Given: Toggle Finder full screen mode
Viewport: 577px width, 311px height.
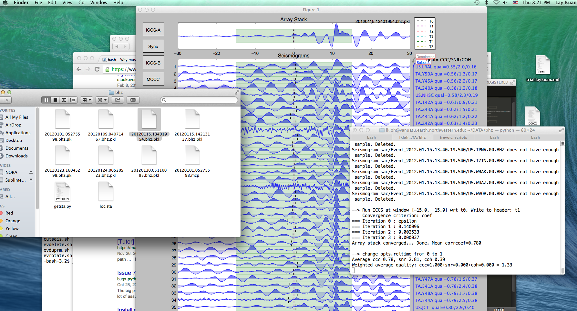Looking at the screenshot, I should click(x=237, y=92).
